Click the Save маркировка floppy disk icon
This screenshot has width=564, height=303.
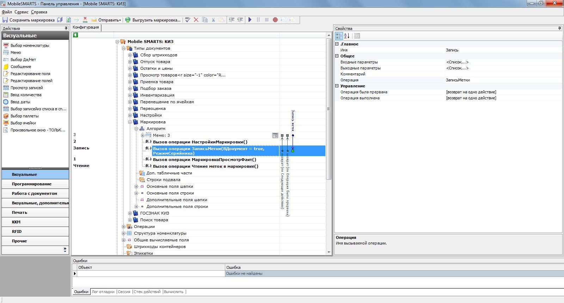[x=5, y=20]
